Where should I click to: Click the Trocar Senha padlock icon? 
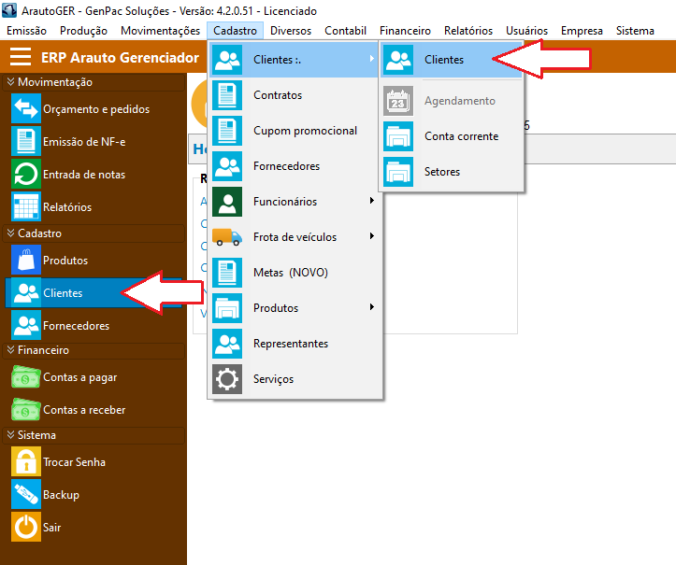(x=25, y=462)
